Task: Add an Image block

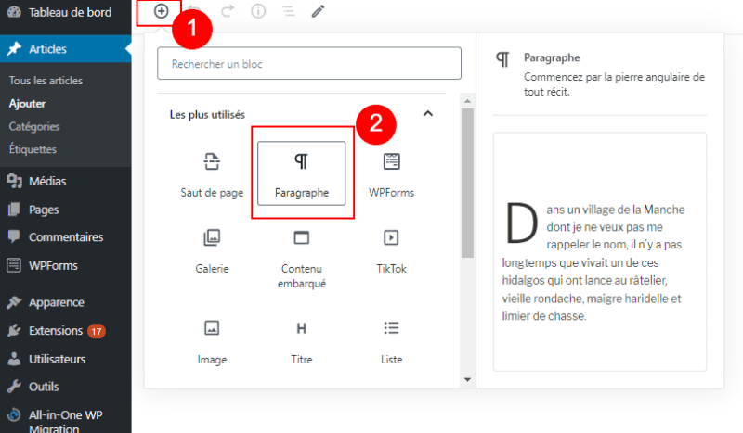Action: pyautogui.click(x=212, y=338)
